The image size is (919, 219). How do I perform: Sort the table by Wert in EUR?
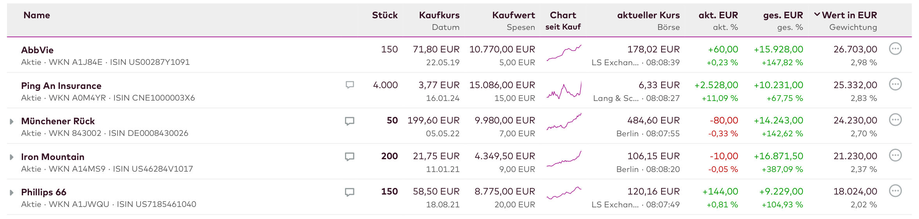849,15
